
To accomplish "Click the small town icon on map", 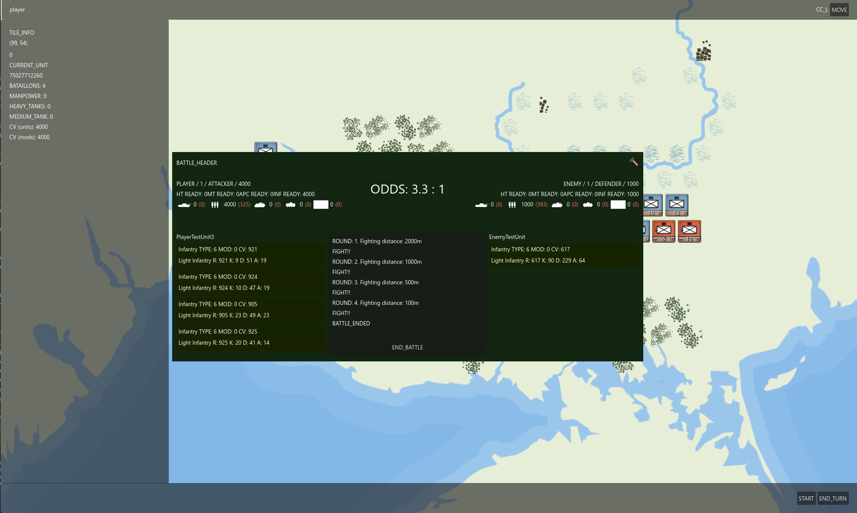I will [x=543, y=105].
